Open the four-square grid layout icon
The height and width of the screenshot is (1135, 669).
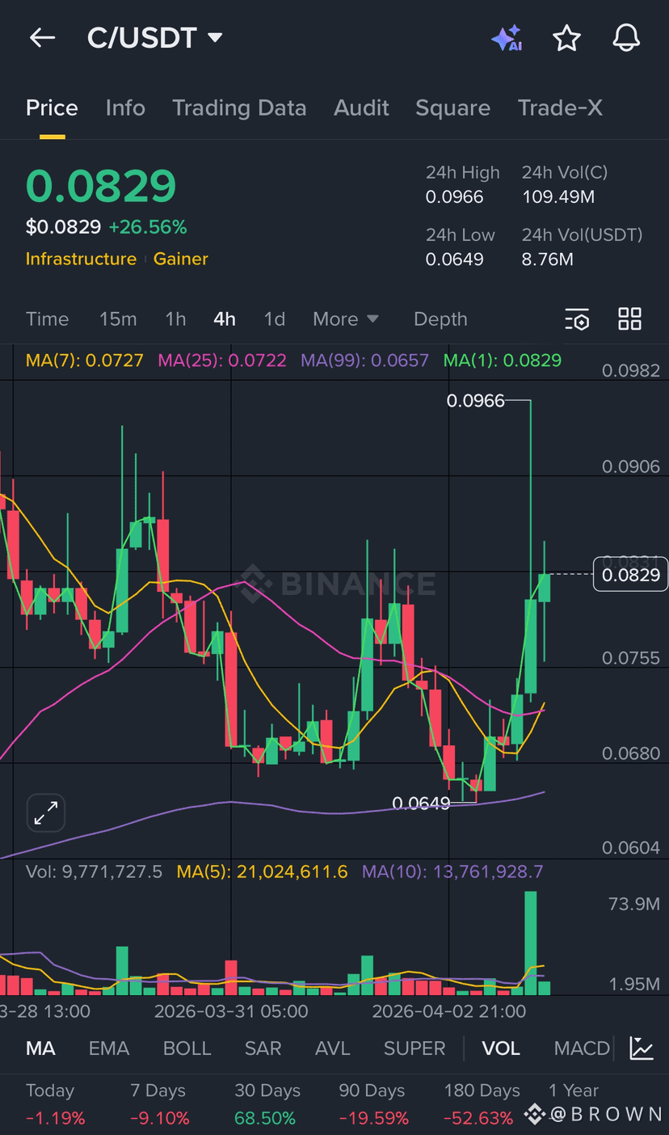pyautogui.click(x=629, y=319)
